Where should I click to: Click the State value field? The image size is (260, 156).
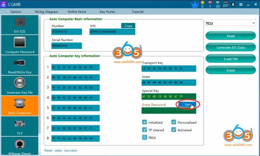(169, 83)
